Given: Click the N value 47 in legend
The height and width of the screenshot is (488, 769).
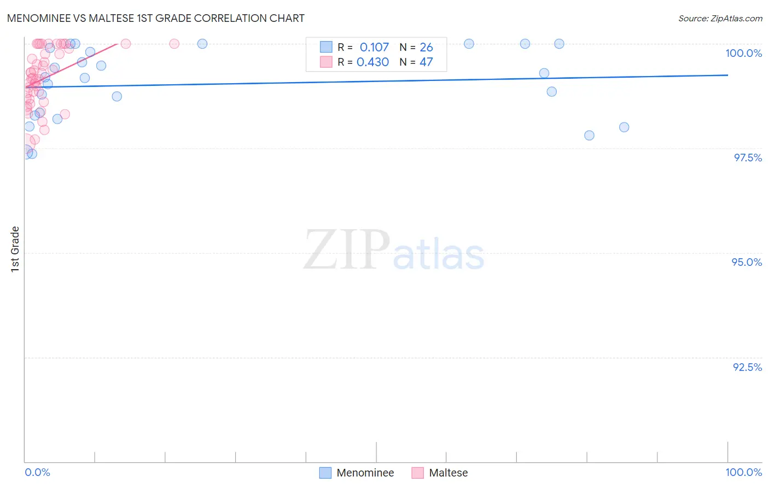Looking at the screenshot, I should point(426,62).
